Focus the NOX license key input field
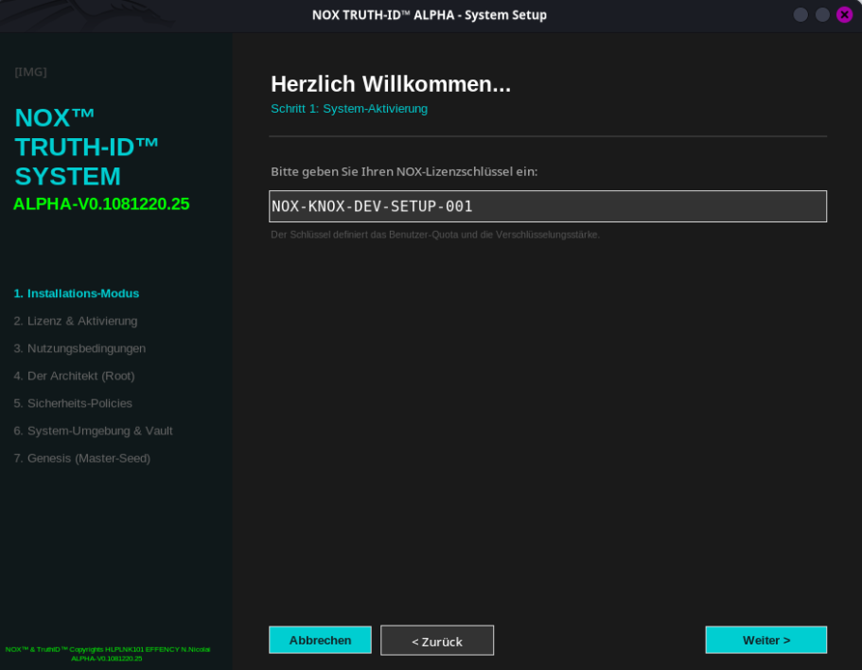 (x=547, y=206)
